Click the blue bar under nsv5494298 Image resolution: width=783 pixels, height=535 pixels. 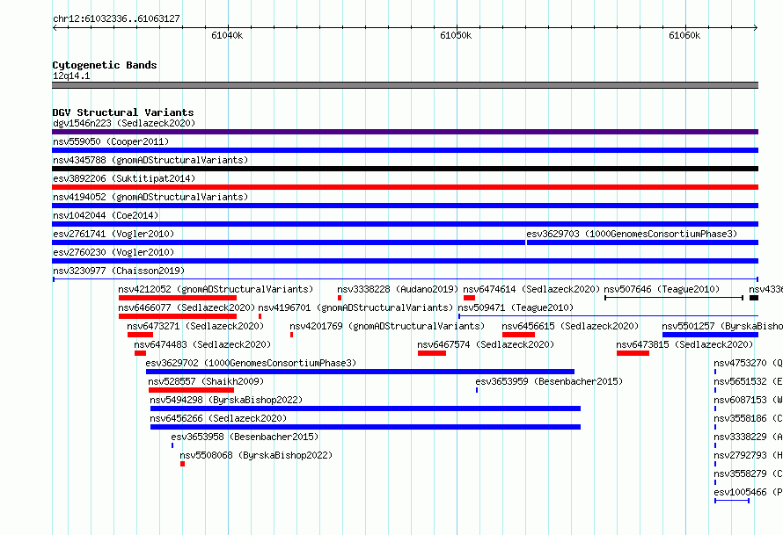pos(365,408)
